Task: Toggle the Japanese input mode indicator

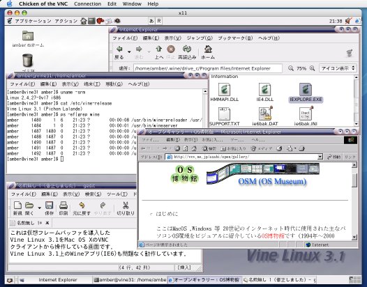Action: coord(151,21)
